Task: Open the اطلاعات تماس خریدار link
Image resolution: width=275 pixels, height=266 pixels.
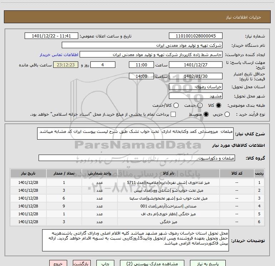Action: [x=59, y=55]
